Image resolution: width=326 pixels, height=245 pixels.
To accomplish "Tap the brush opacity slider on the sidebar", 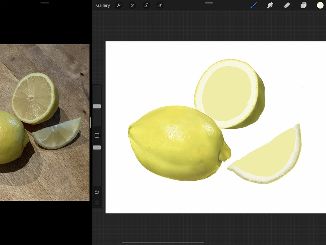I will coord(97,147).
